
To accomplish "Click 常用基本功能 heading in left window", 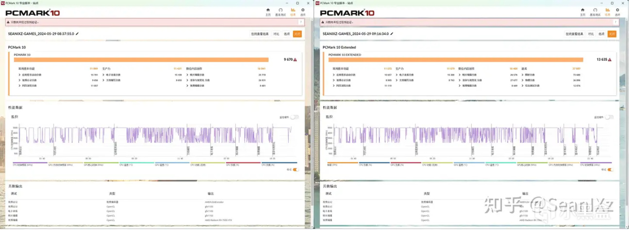I will coord(26,69).
